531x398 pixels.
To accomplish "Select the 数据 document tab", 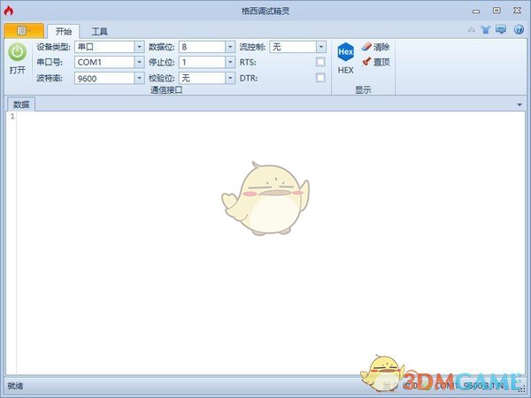I will (21, 104).
